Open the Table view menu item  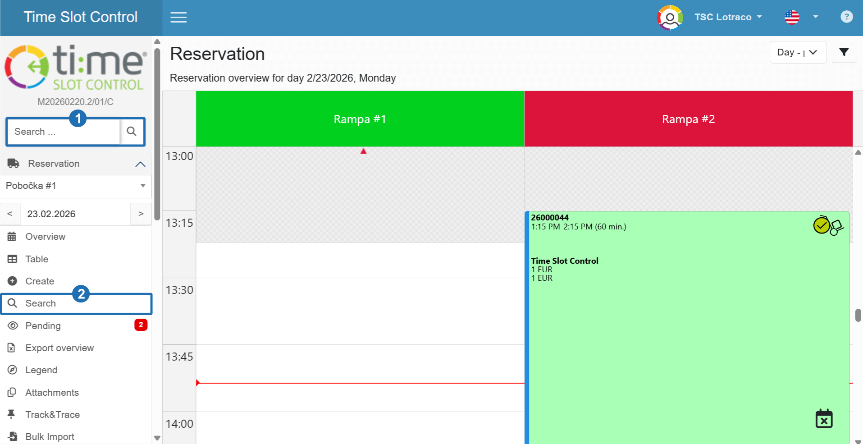[x=37, y=259]
